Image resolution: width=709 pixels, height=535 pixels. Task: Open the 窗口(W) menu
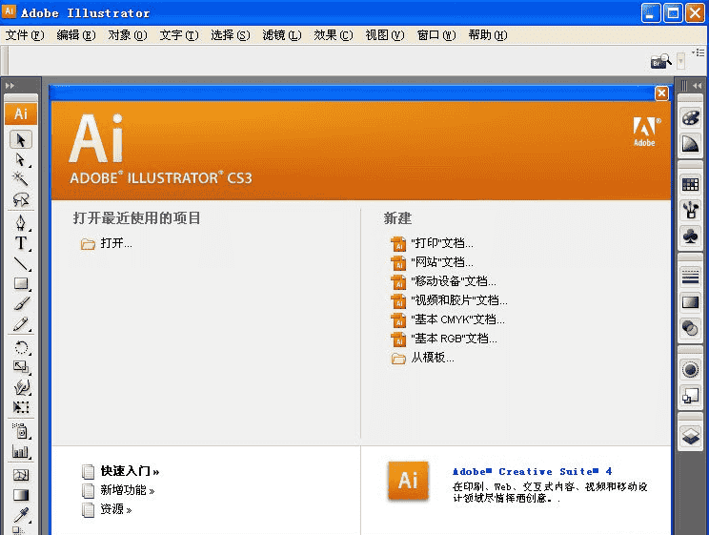click(x=436, y=35)
